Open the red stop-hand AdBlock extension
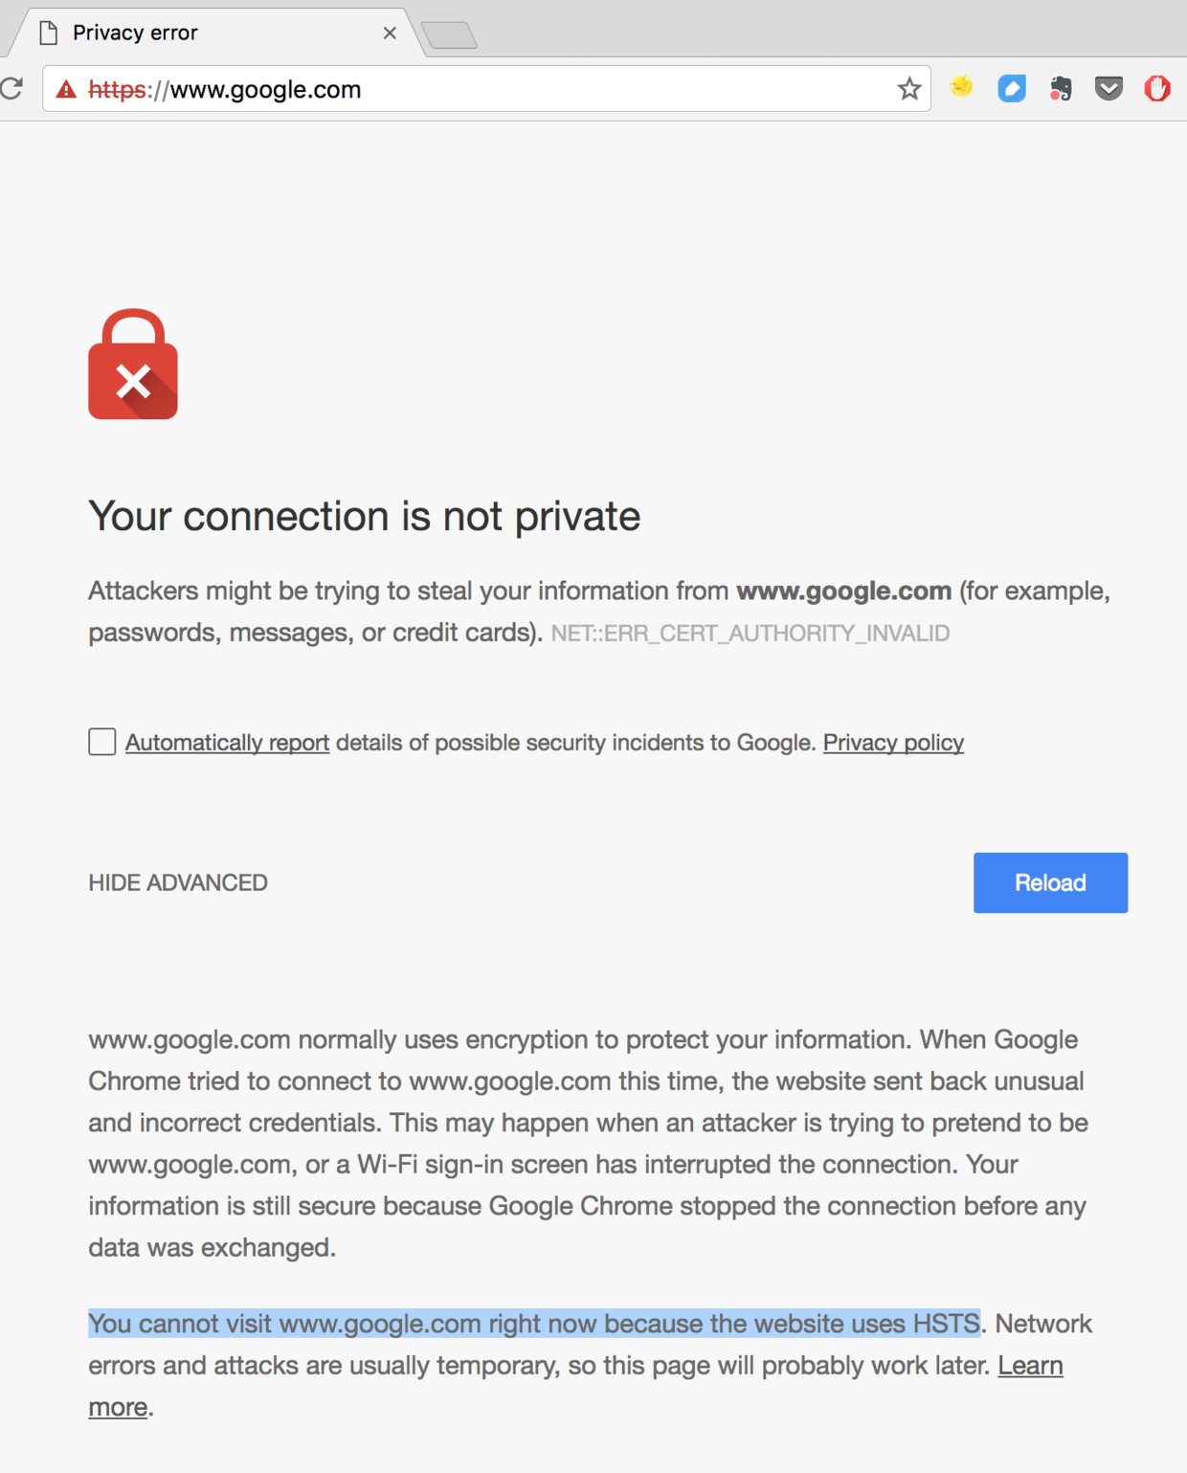Screen dimensions: 1187x1473 tap(1156, 89)
